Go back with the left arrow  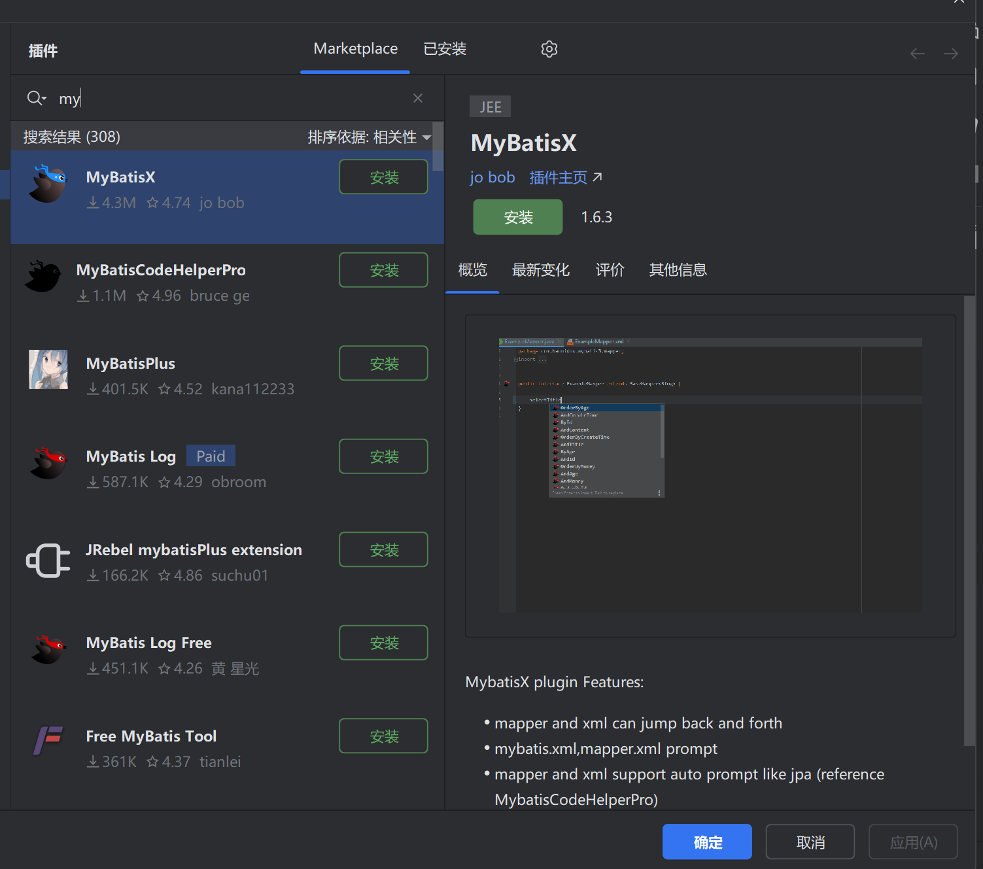coord(918,54)
